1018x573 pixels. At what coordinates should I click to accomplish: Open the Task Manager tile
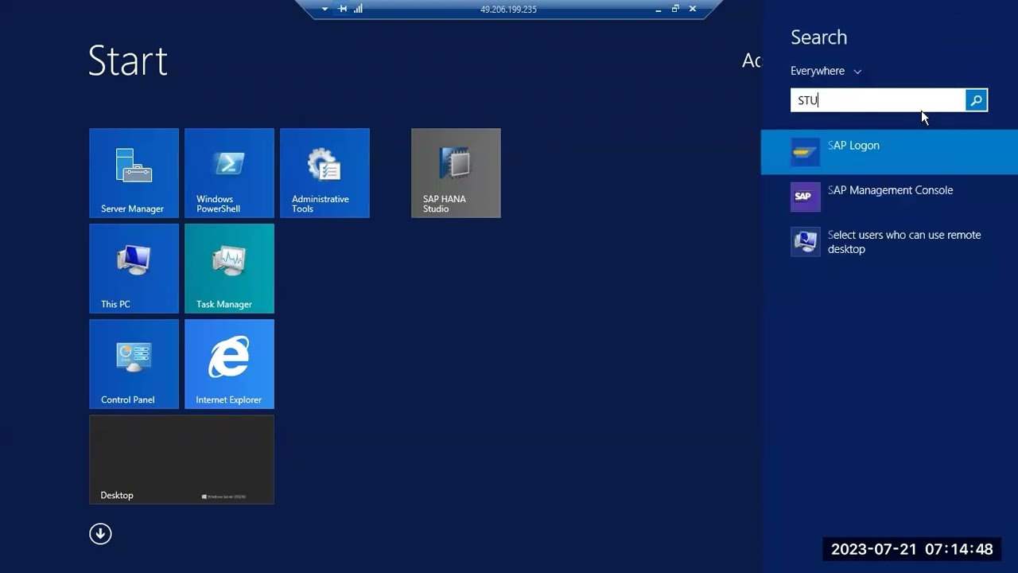(x=229, y=268)
